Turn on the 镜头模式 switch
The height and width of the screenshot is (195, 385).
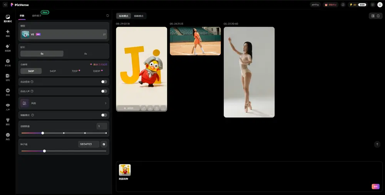pyautogui.click(x=104, y=115)
